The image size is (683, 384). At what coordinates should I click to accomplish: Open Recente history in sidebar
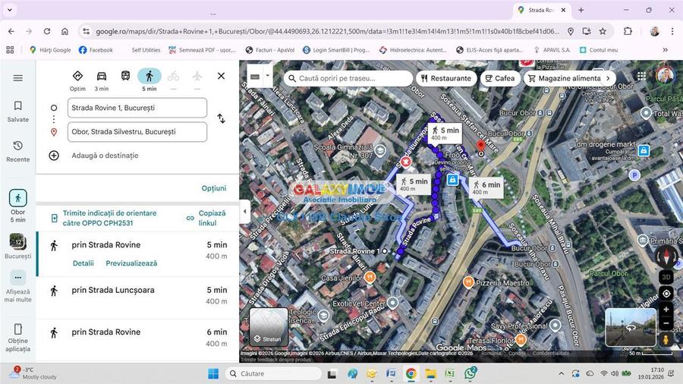[18, 152]
